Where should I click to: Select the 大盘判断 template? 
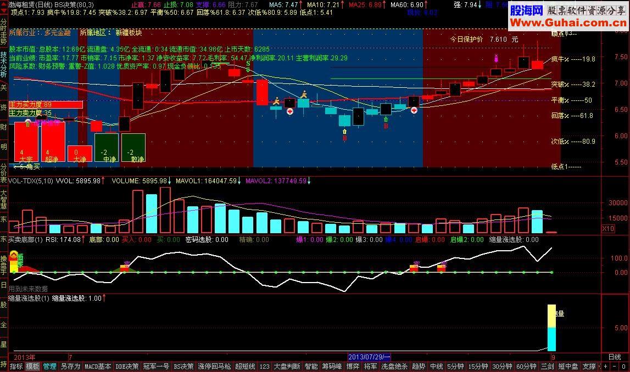[287, 367]
